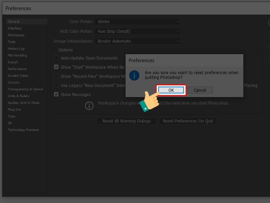Click OK in the reset preferences dialog
This screenshot has height=203, width=270.
coord(171,90)
